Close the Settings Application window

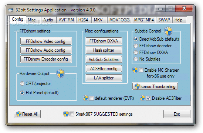click(x=184, y=8)
